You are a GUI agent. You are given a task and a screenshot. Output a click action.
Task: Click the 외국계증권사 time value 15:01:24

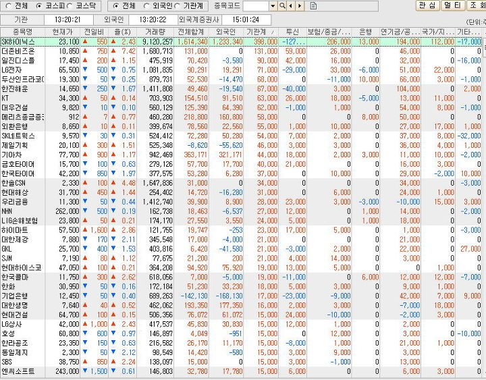[x=246, y=20]
